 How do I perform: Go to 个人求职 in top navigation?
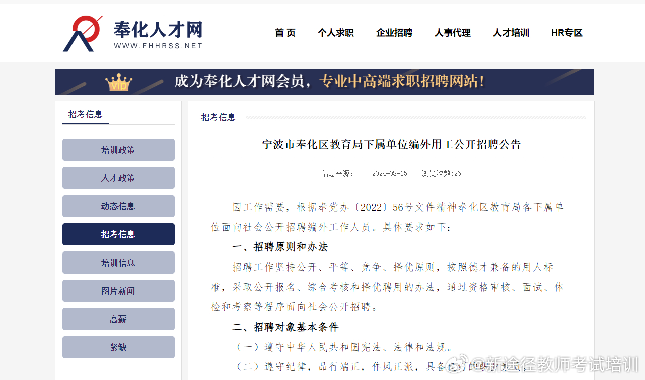(335, 33)
